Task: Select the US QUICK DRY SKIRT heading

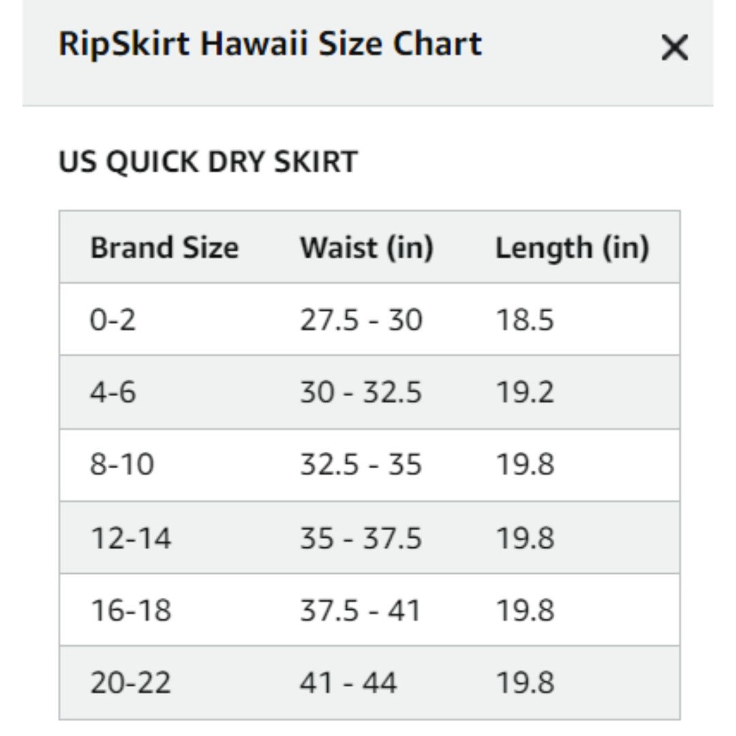Action: (208, 162)
